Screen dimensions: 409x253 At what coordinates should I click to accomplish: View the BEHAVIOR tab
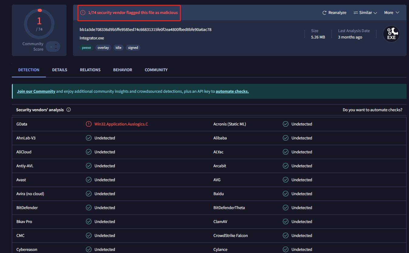(x=123, y=70)
